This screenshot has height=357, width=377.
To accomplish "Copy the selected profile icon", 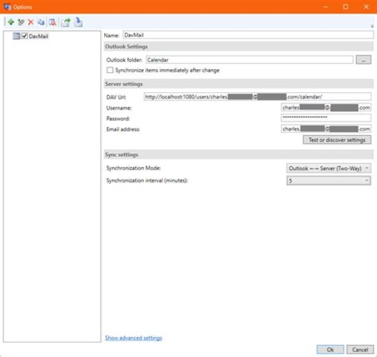I will [41, 22].
